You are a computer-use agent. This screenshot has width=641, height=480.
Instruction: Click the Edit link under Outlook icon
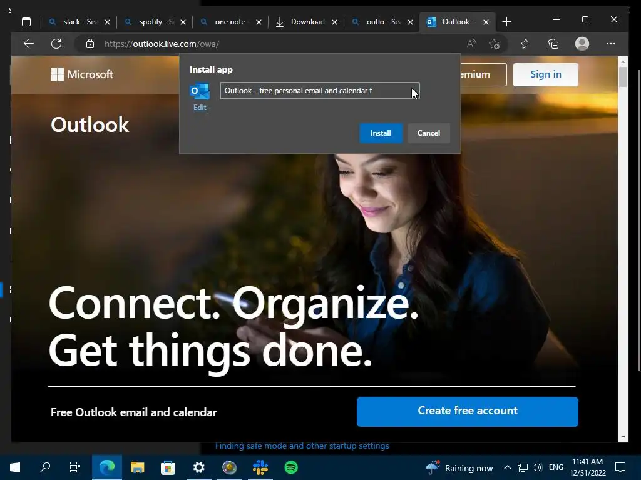[200, 107]
